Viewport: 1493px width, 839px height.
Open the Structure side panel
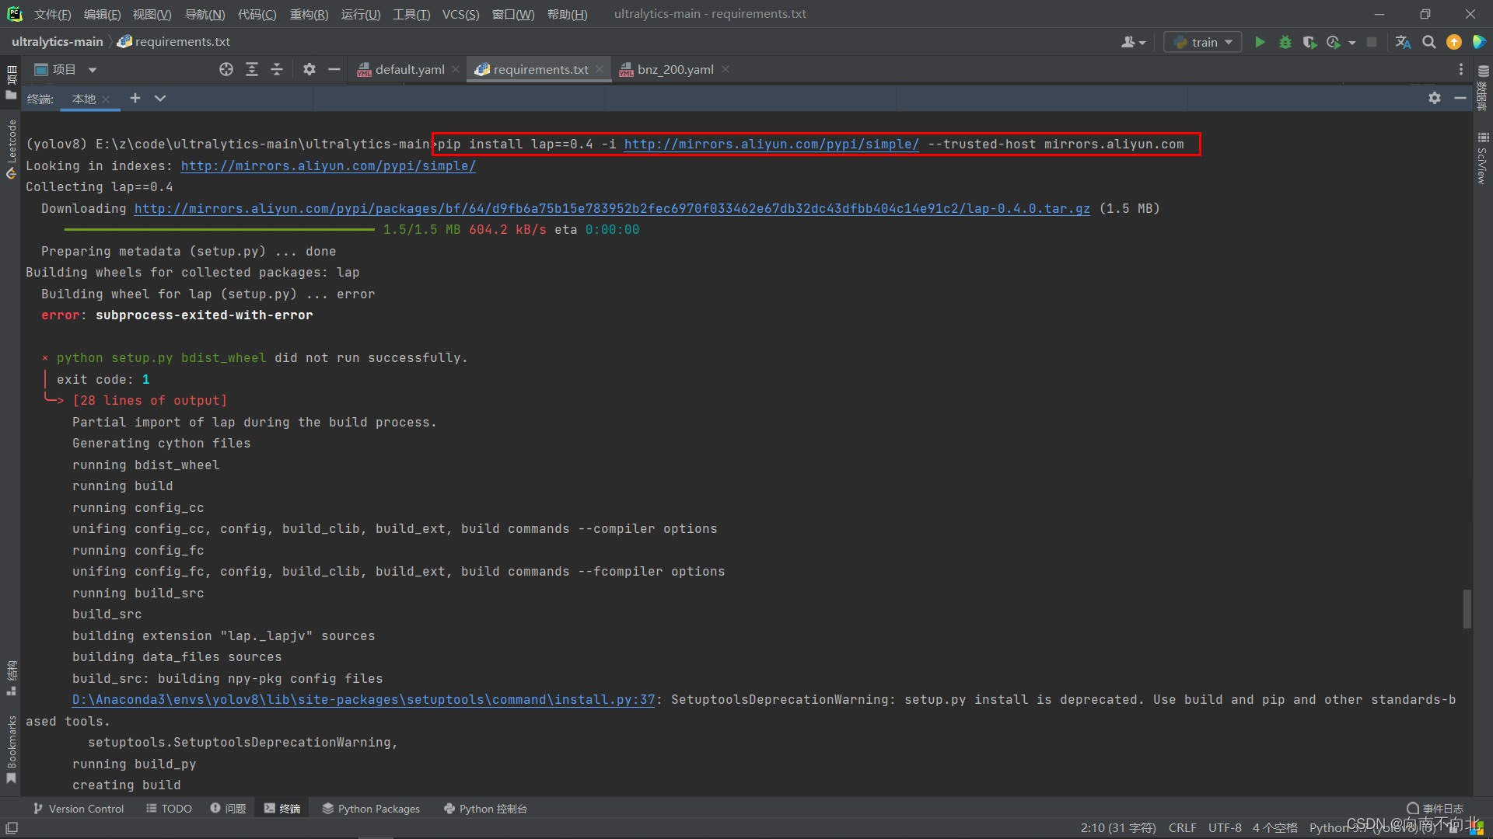click(x=11, y=677)
